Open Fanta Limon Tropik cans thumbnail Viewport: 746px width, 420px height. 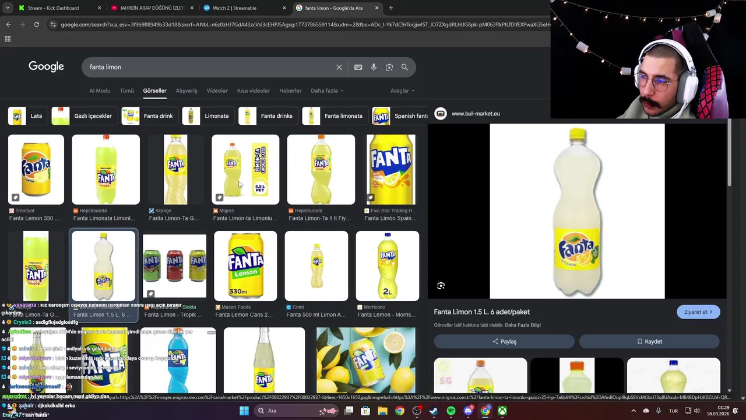(174, 266)
